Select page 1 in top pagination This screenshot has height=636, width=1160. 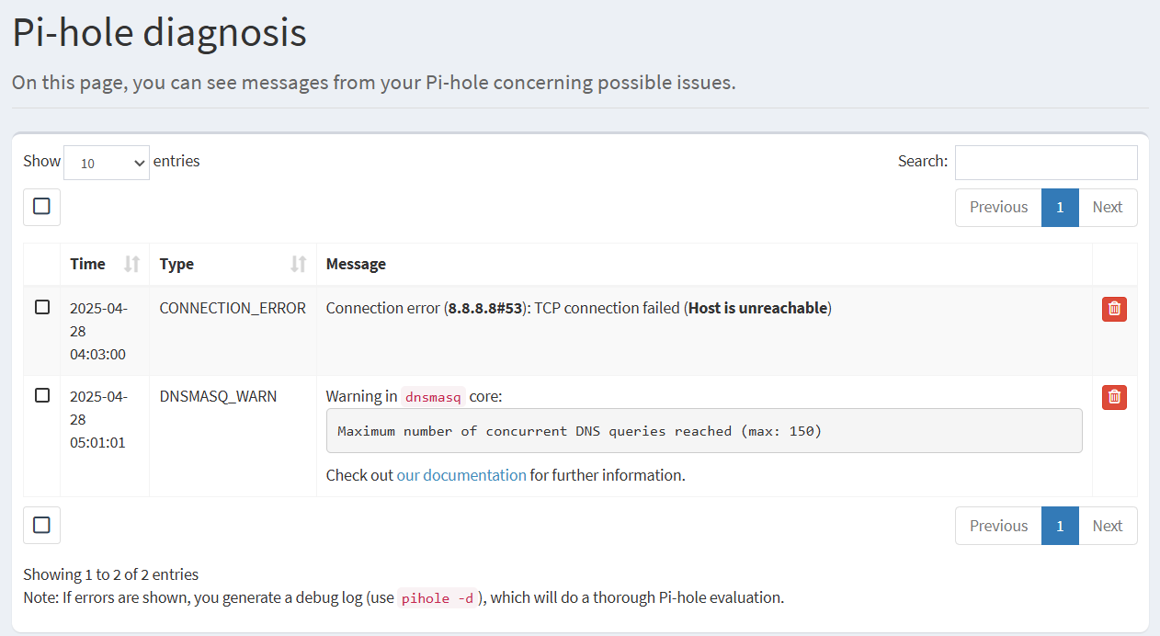1059,208
